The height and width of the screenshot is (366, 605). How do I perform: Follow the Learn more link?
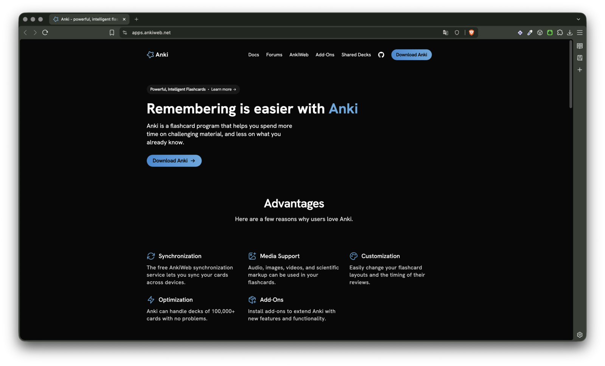pyautogui.click(x=223, y=90)
